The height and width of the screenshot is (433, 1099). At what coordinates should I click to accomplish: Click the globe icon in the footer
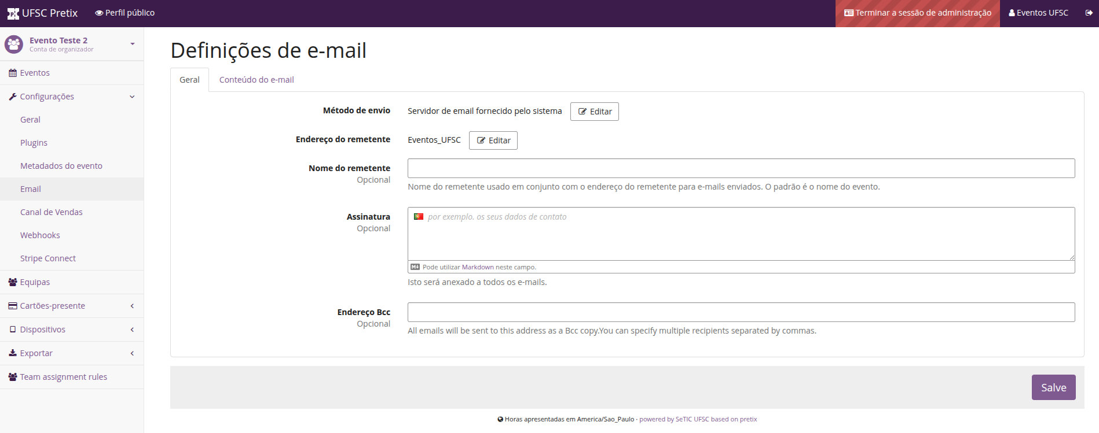pyautogui.click(x=500, y=420)
